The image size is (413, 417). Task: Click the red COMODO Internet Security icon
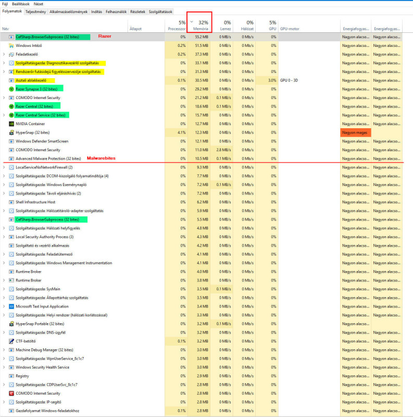(11, 394)
